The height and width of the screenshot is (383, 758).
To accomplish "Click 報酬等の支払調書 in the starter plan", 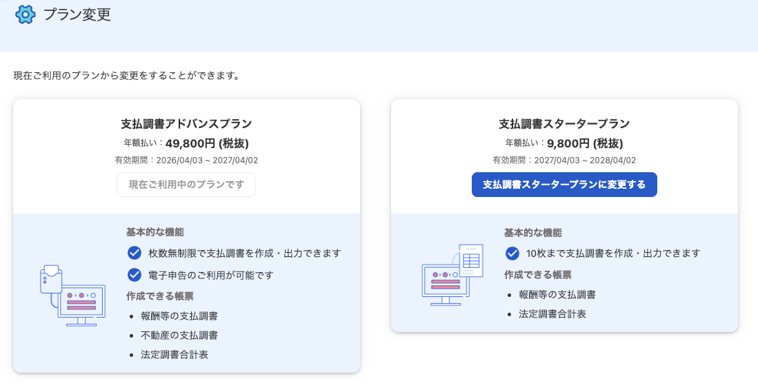I will click(557, 295).
